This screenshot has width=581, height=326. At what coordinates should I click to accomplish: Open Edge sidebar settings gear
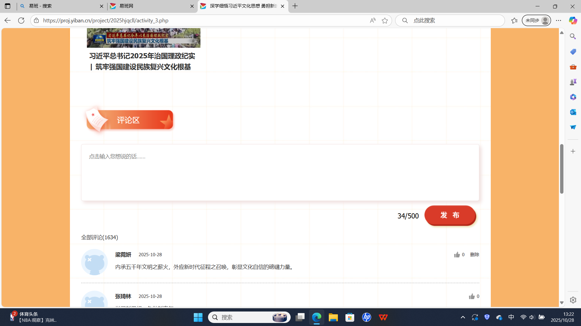pyautogui.click(x=573, y=300)
